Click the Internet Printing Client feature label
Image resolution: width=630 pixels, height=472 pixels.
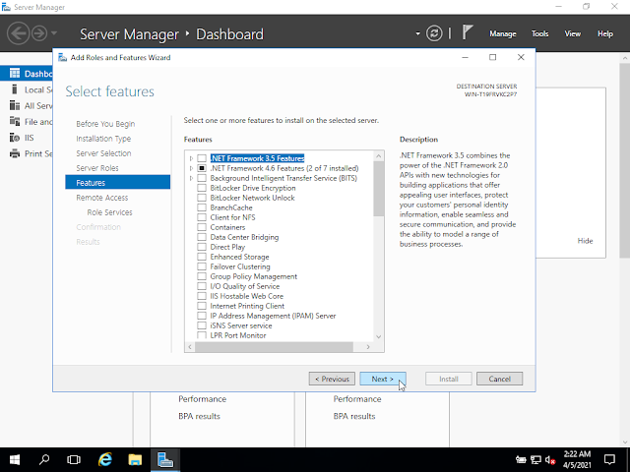pos(247,306)
